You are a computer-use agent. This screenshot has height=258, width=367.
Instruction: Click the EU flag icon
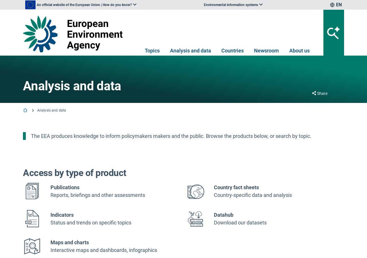[30, 5]
